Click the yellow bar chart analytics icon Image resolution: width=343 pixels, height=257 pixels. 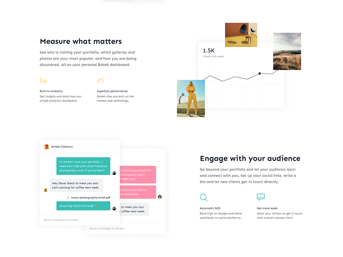[44, 80]
